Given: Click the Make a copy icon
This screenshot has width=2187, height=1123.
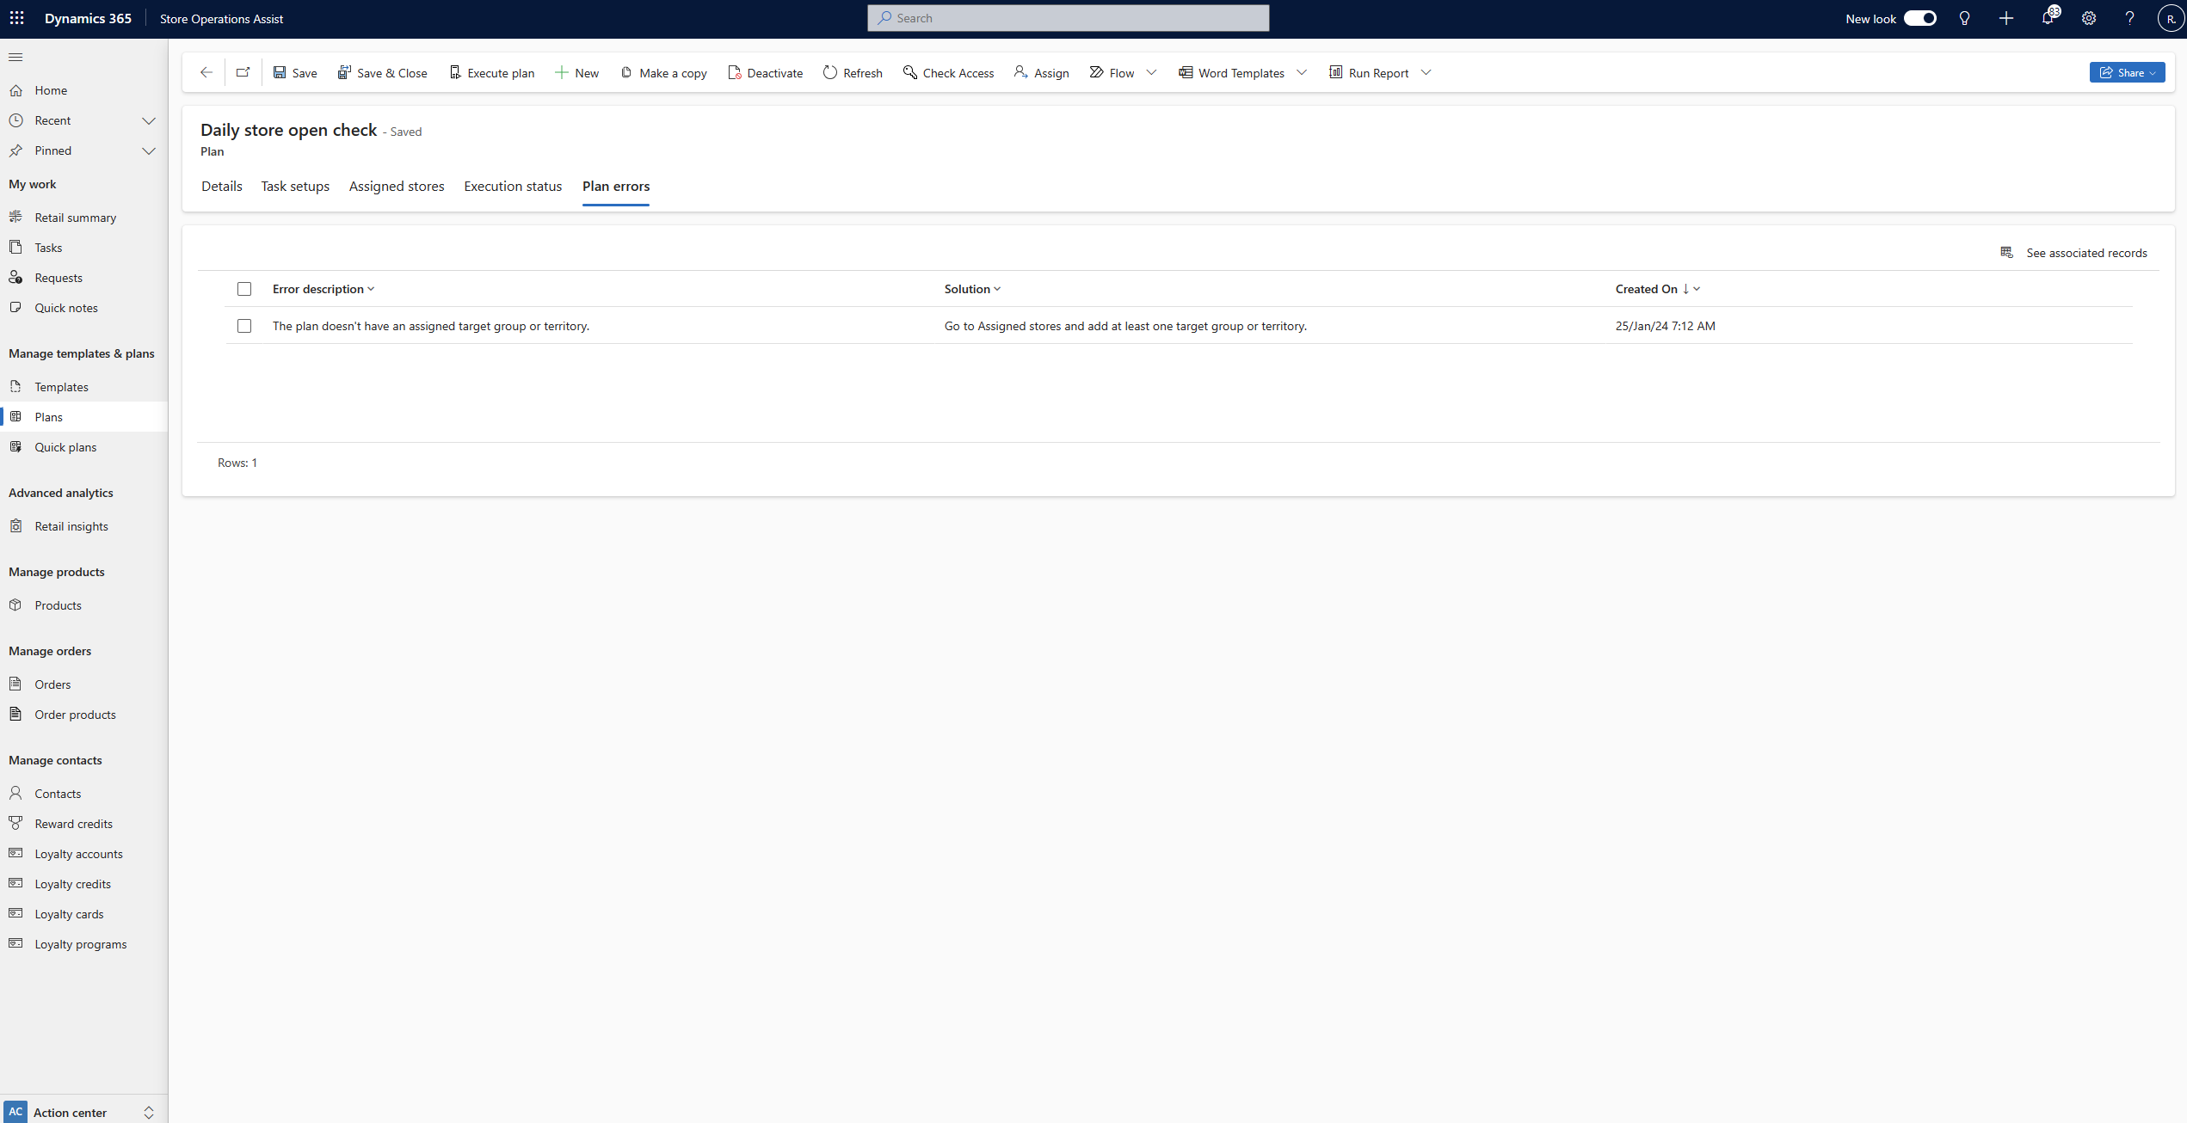Looking at the screenshot, I should click(x=625, y=71).
